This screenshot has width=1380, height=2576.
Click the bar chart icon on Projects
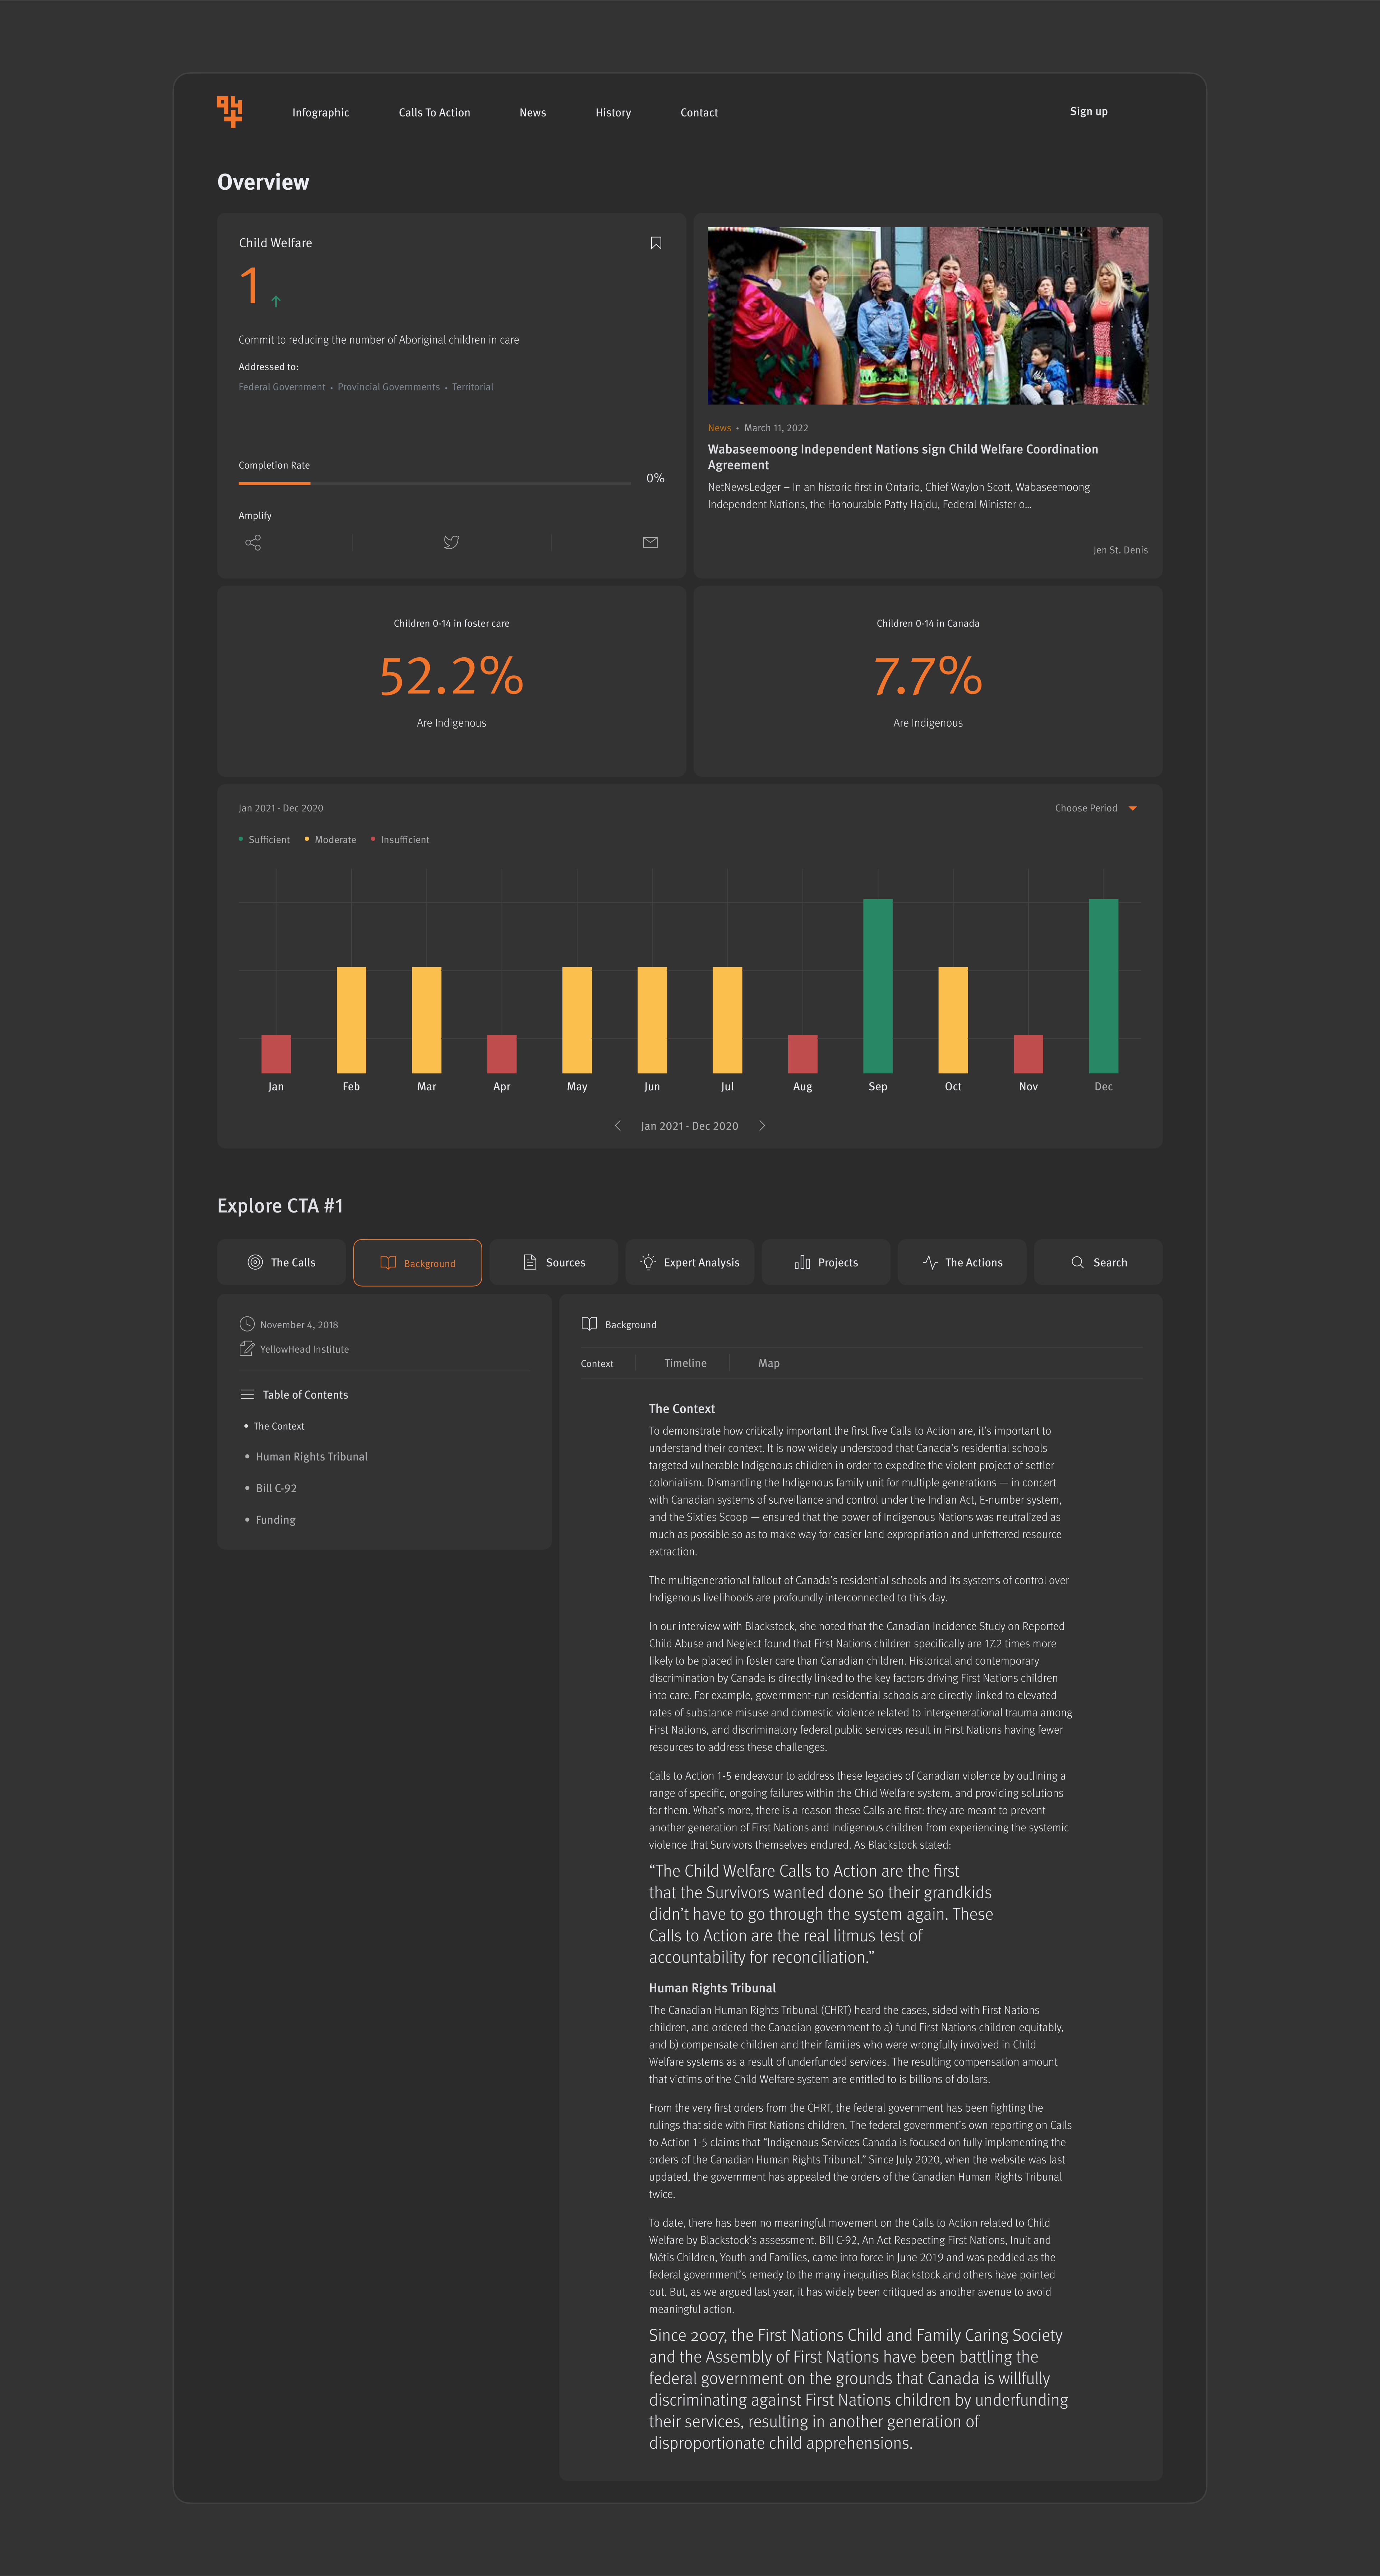[802, 1262]
